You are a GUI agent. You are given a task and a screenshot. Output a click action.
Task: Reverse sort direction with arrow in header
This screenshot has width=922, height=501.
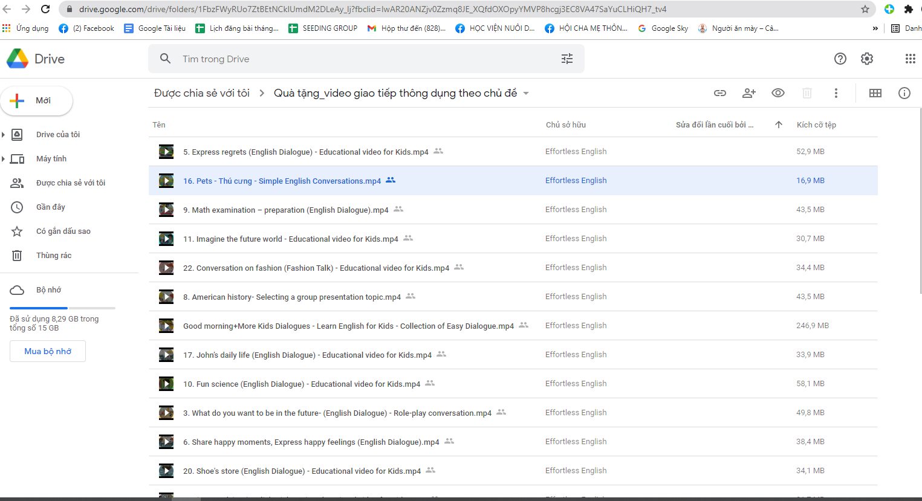[x=778, y=125]
